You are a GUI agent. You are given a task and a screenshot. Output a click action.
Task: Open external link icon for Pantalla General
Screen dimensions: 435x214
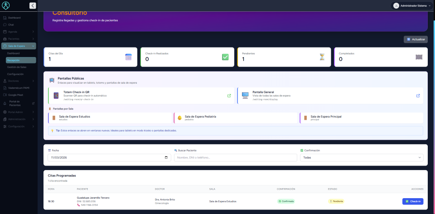click(418, 95)
